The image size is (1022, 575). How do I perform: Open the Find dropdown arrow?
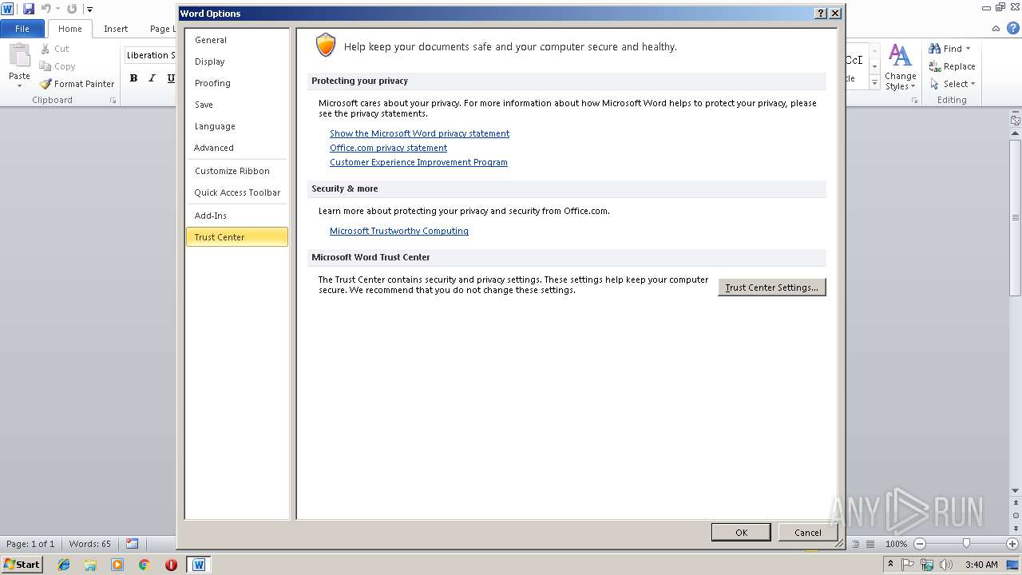pyautogui.click(x=969, y=49)
